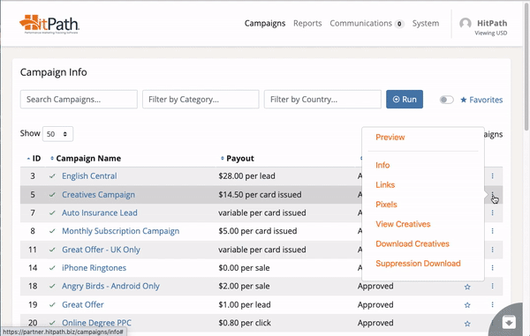Image resolution: width=530 pixels, height=336 pixels.
Task: Open Angry Birds - Android Only link
Action: (110, 286)
